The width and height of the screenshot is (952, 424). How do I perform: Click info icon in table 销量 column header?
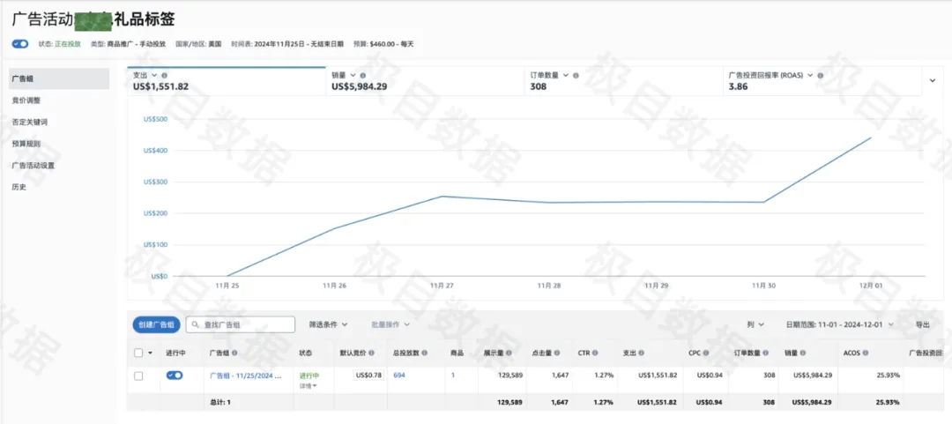(x=804, y=353)
